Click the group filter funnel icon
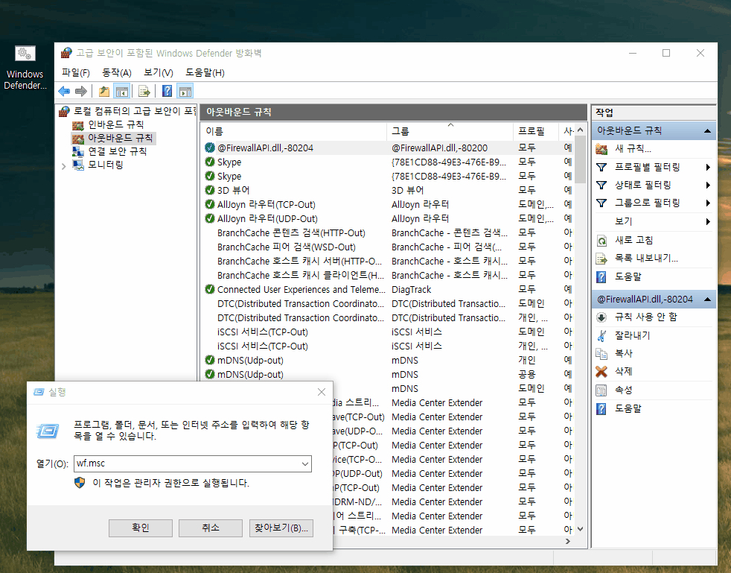The width and height of the screenshot is (731, 573). pyautogui.click(x=602, y=203)
